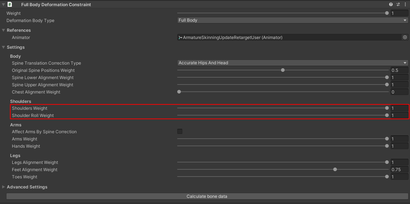Collapse the Full Body Deformation Constraint component
This screenshot has width=410, height=204.
(3, 4)
